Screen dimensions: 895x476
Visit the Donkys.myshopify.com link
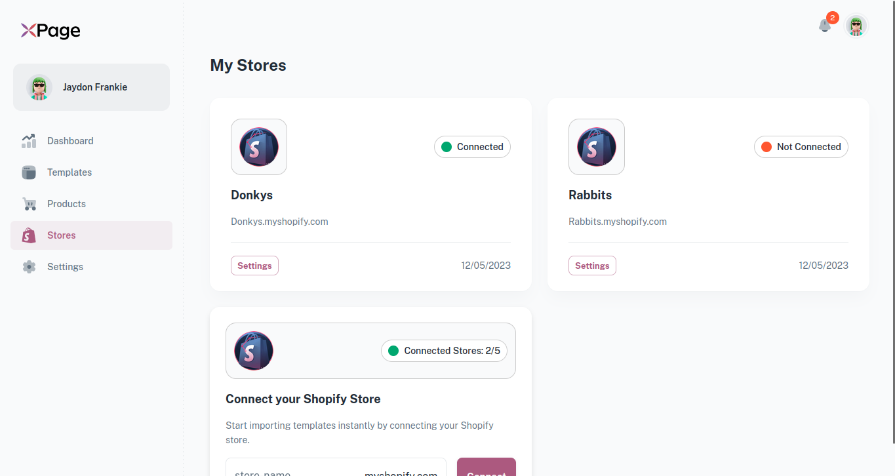pyautogui.click(x=279, y=221)
